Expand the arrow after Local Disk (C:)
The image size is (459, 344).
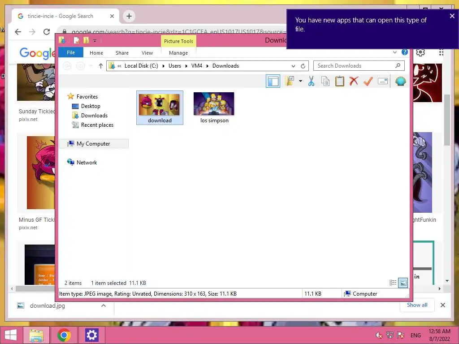click(163, 66)
